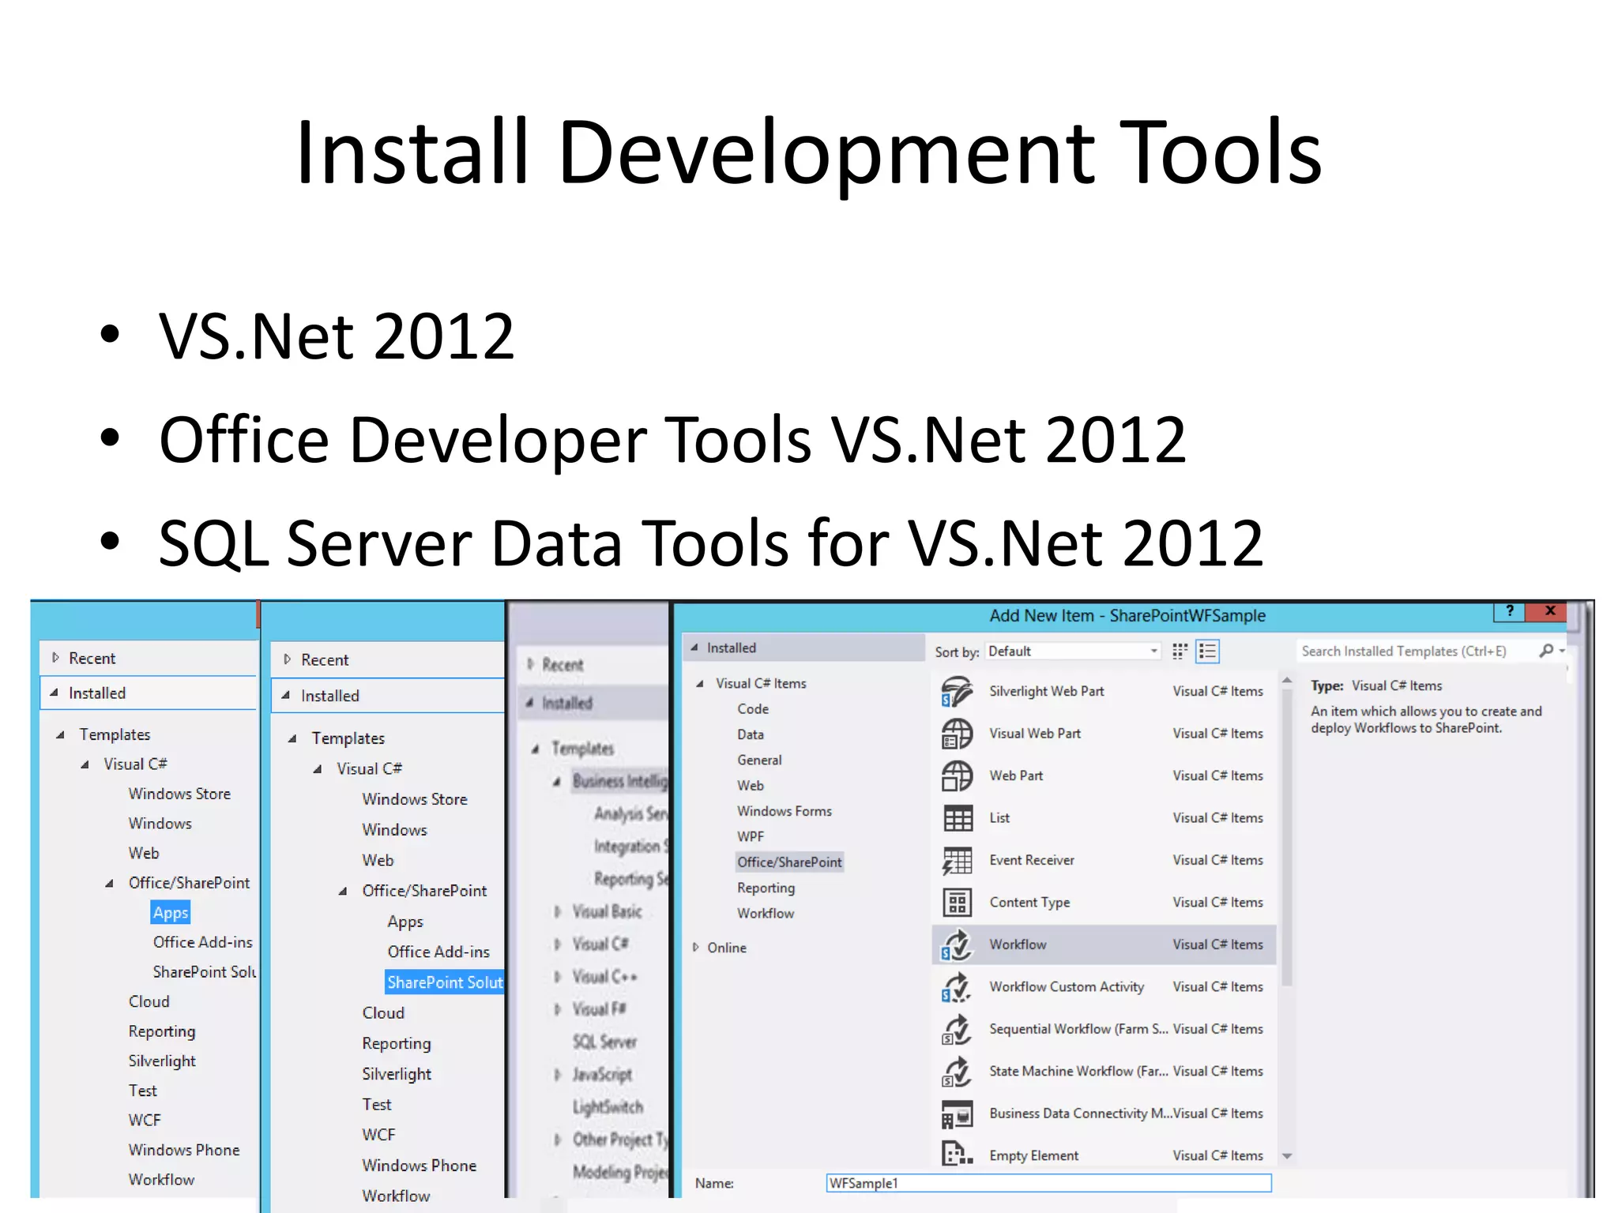Open the Sort by Default dropdown
1618x1213 pixels.
coord(1073,652)
